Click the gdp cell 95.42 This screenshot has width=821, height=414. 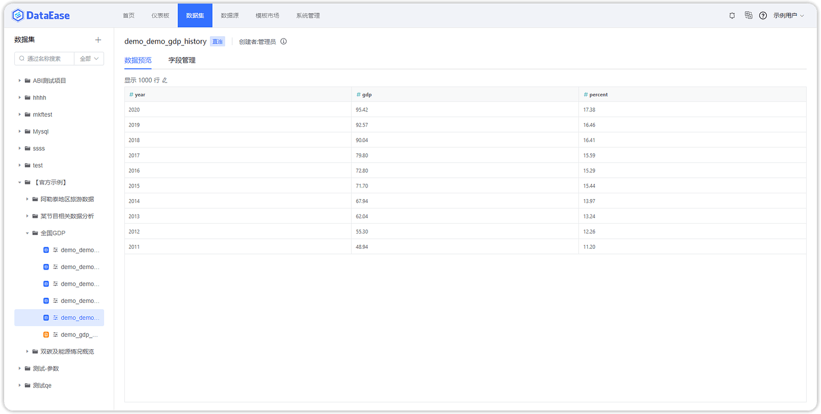[x=465, y=109]
